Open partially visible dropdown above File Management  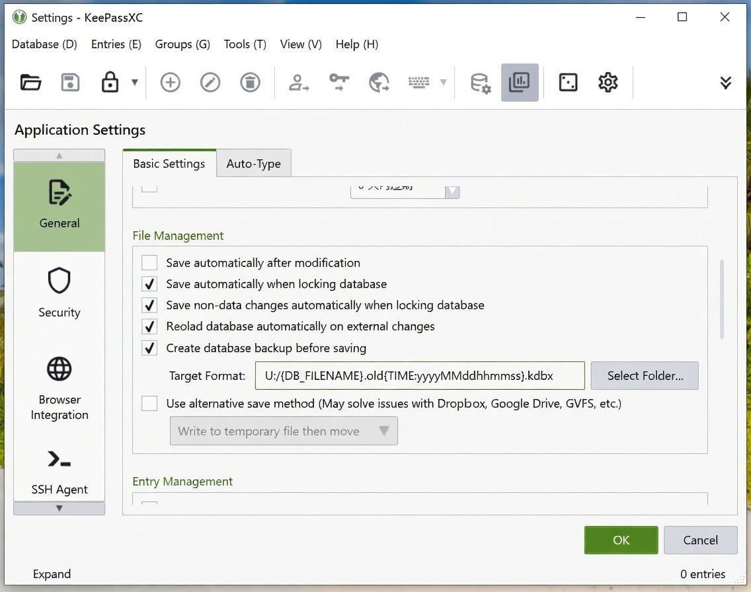405,192
